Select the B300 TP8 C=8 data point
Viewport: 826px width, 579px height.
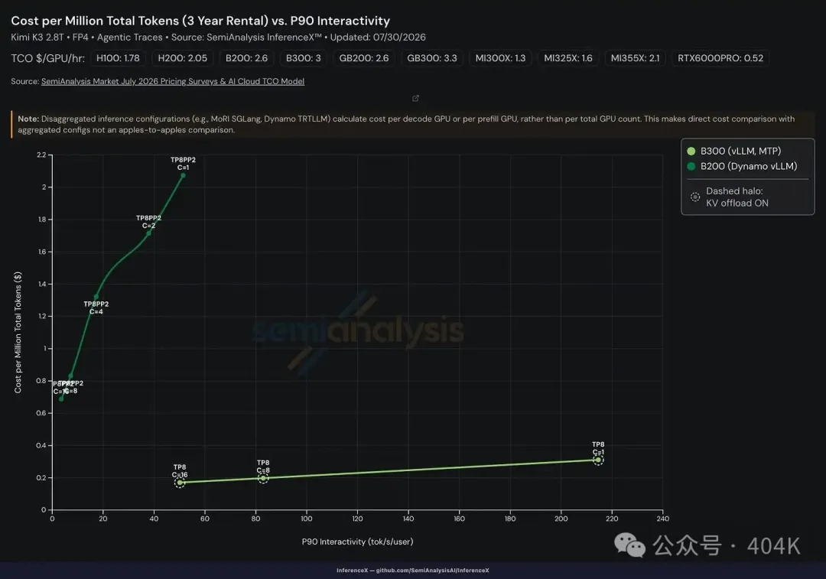[x=263, y=478]
